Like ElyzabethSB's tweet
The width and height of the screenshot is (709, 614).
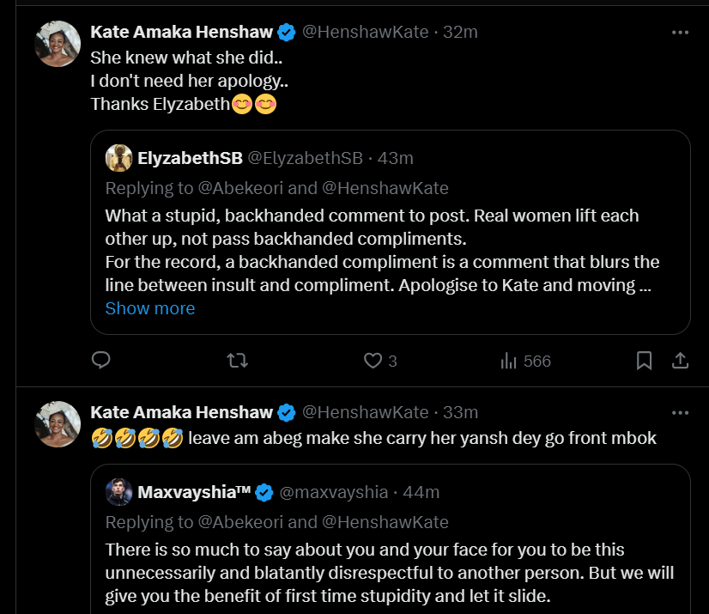[x=371, y=361]
